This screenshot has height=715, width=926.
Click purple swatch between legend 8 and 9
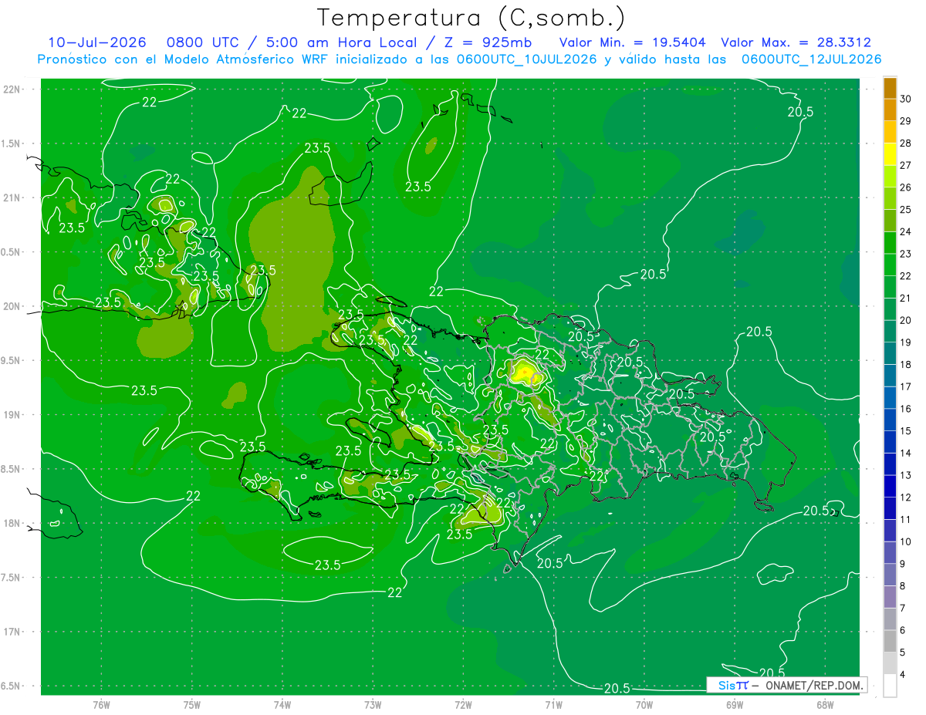pyautogui.click(x=890, y=575)
